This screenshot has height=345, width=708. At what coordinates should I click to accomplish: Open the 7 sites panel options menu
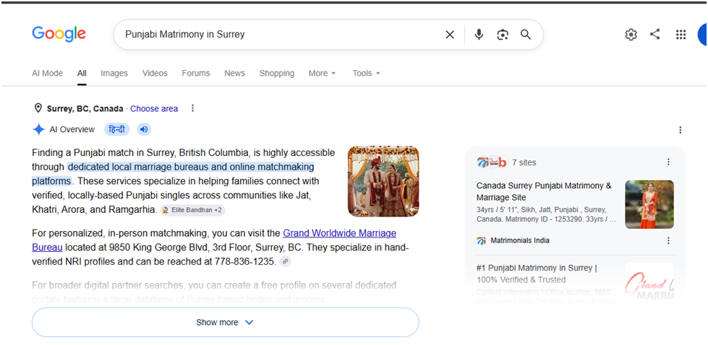tap(669, 162)
